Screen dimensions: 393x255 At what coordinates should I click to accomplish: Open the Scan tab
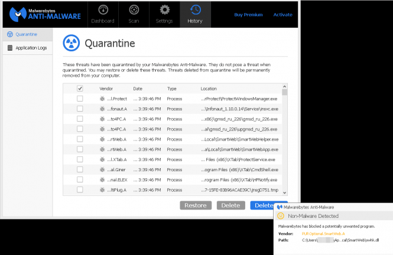click(x=134, y=14)
